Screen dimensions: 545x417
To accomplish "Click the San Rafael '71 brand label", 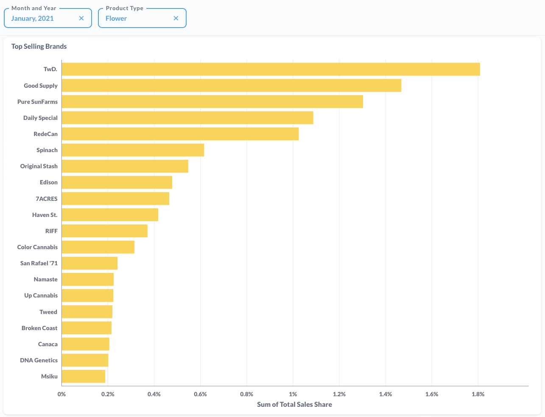I will click(x=39, y=263).
